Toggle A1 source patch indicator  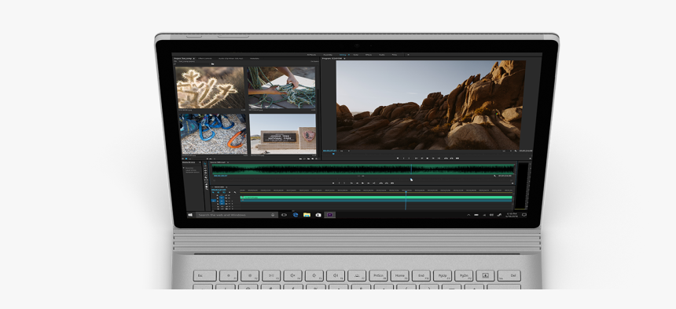(213, 201)
